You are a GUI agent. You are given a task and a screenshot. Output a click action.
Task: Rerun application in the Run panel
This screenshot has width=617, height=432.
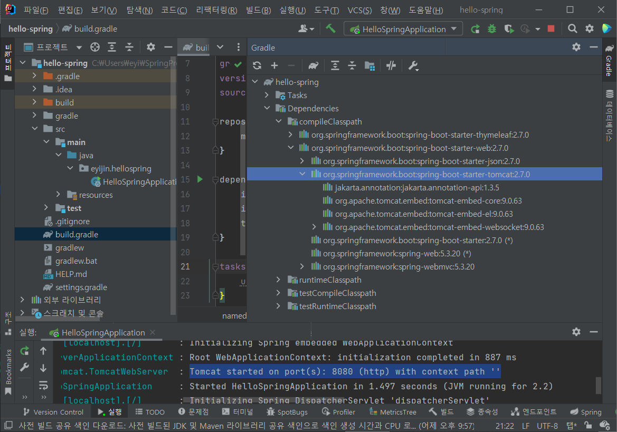[x=24, y=351]
